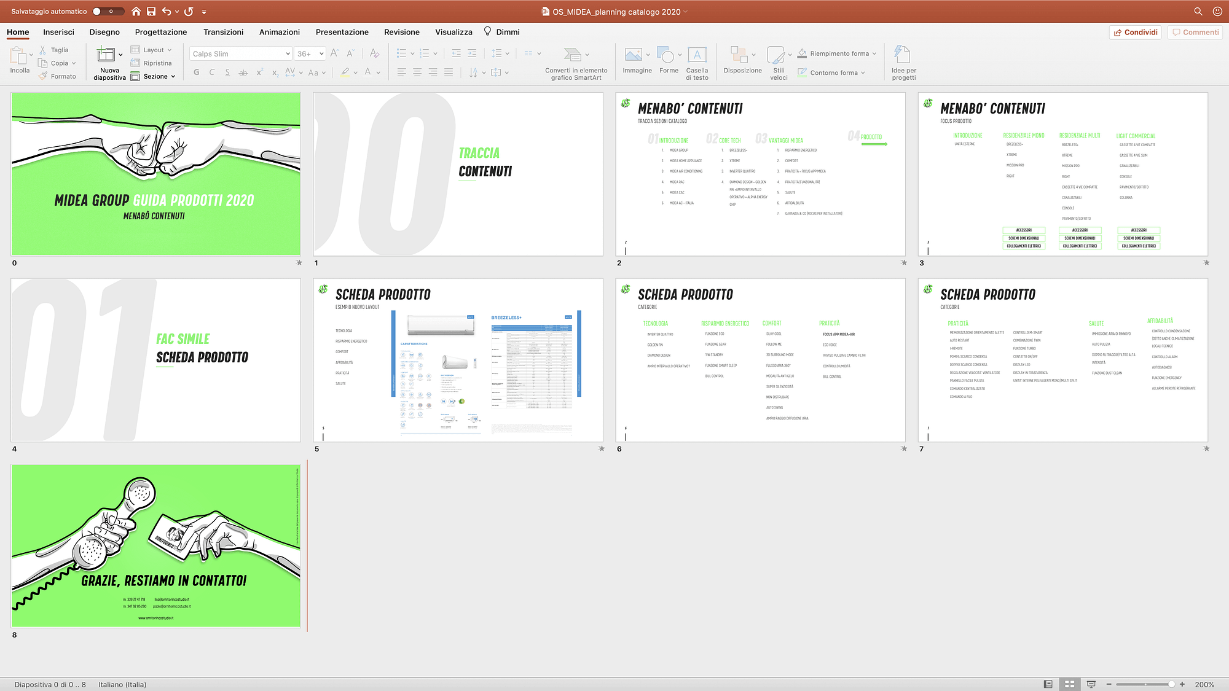The width and height of the screenshot is (1229, 691).
Task: Click the Commenti button
Action: click(x=1195, y=32)
